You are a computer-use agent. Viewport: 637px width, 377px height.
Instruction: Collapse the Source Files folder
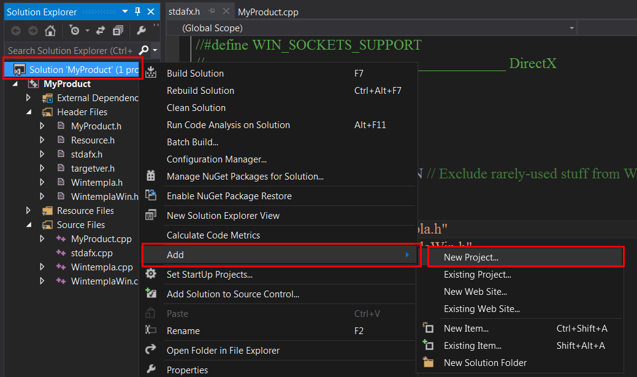coord(29,224)
